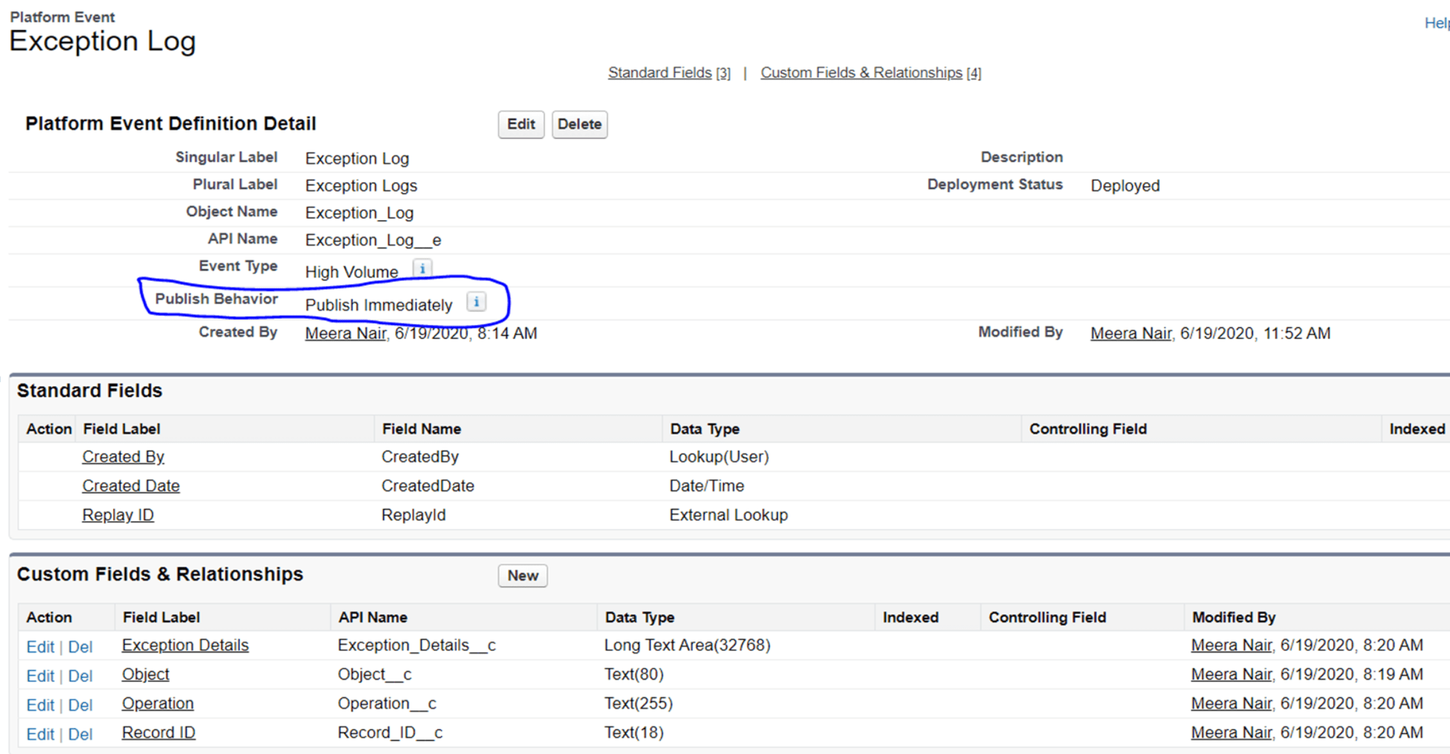Edit the Exception Details custom field
Viewport: 1450px width, 754px height.
pyautogui.click(x=40, y=647)
